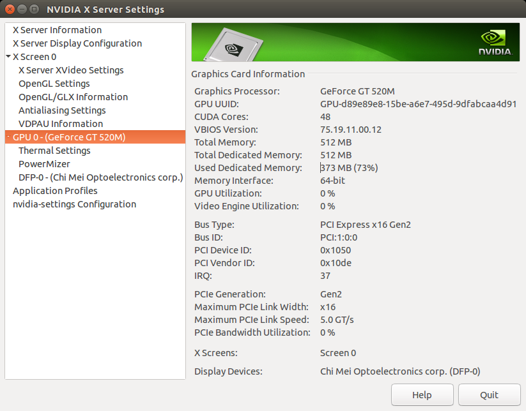Click the 5.0 GT/s link speed value

click(x=337, y=320)
